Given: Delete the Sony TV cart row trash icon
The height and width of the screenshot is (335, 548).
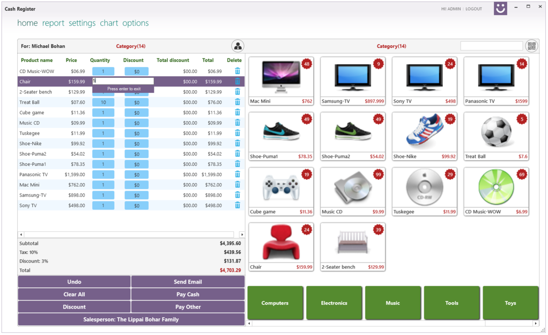Looking at the screenshot, I should (x=238, y=206).
